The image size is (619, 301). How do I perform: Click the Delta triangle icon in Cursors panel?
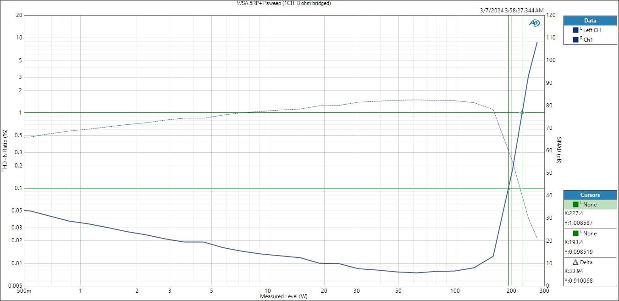(575, 262)
